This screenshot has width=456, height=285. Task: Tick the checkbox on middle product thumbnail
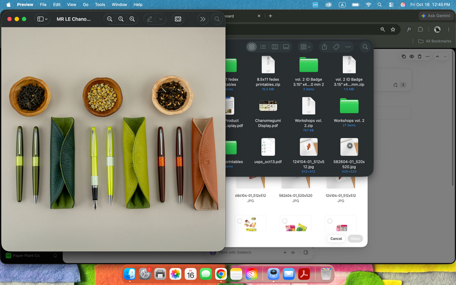point(285,221)
